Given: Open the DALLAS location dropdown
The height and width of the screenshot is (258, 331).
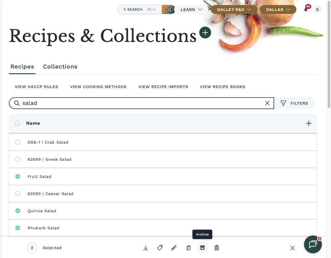Looking at the screenshot, I should [x=278, y=9].
